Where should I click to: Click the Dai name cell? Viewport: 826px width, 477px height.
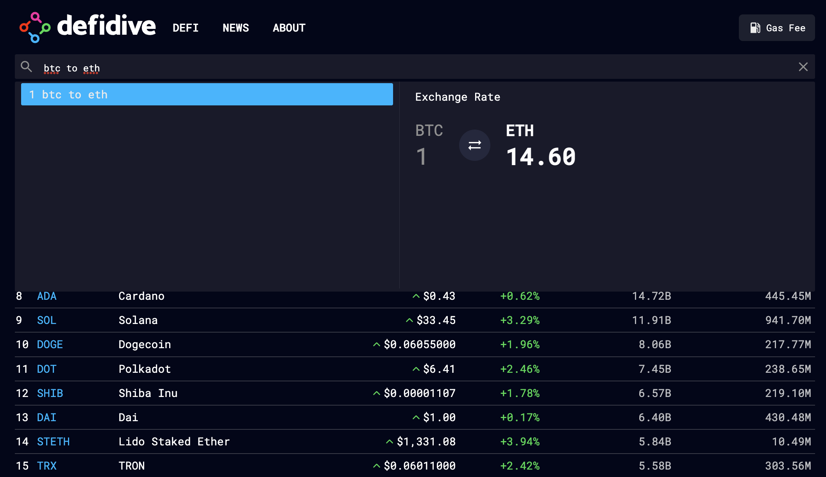[x=128, y=418]
